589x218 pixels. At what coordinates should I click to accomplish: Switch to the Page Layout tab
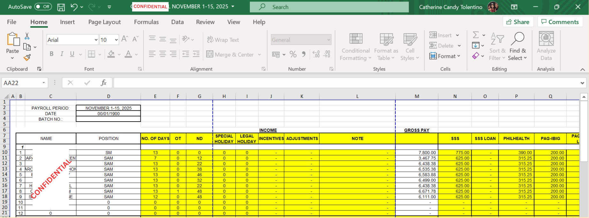[104, 22]
